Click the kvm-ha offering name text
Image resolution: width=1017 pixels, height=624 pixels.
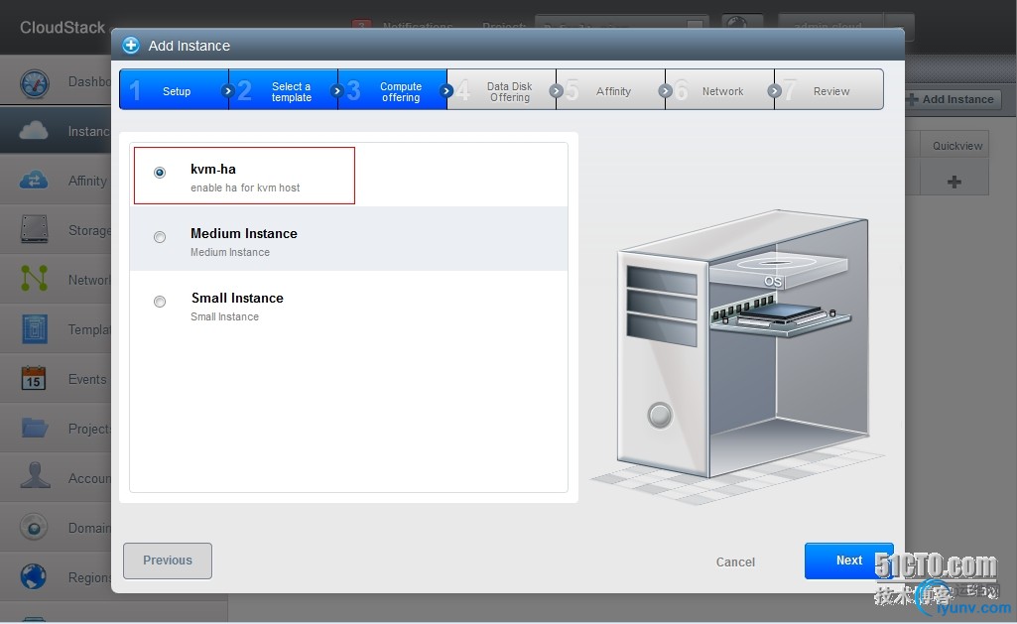pos(212,170)
